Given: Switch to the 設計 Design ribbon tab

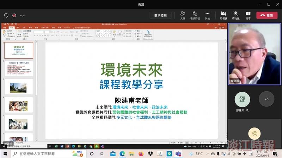Looking at the screenshot, I should tap(24, 28).
